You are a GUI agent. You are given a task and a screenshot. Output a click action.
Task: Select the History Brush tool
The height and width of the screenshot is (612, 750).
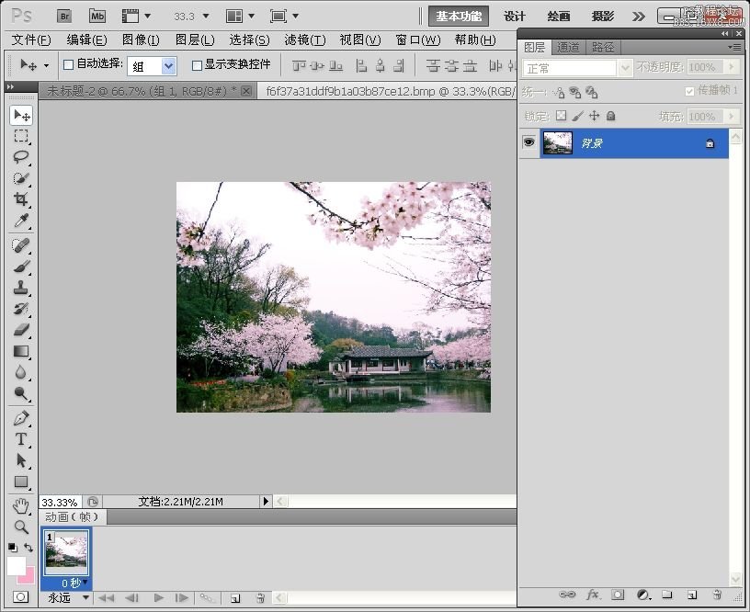pyautogui.click(x=21, y=309)
